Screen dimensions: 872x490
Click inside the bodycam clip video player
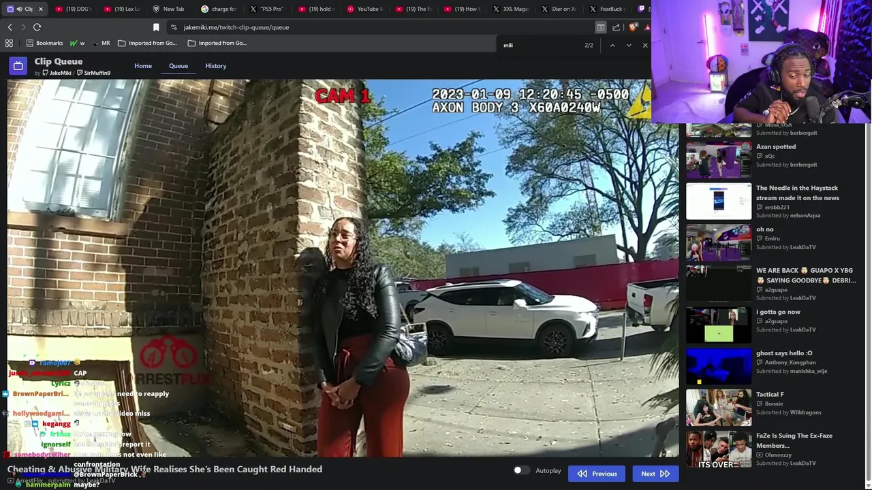pos(343,268)
